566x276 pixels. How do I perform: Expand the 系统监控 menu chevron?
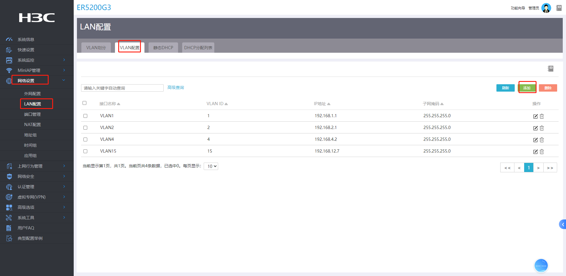point(64,60)
